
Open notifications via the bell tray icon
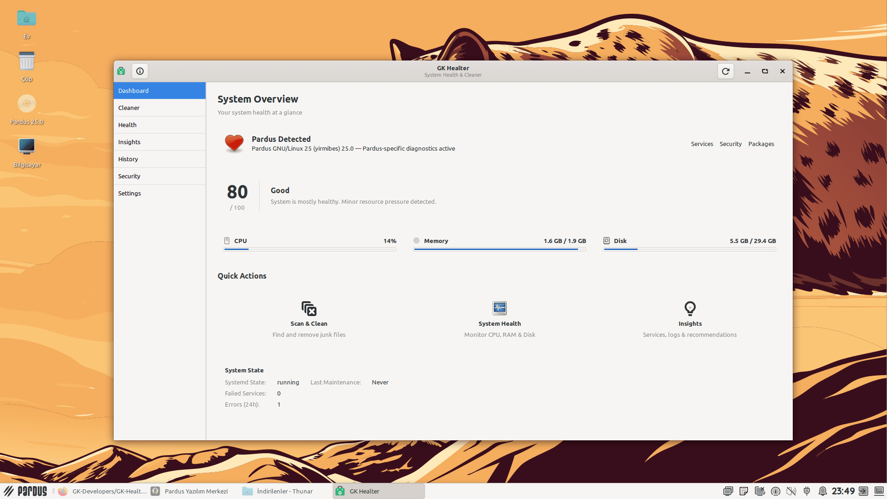[823, 491]
